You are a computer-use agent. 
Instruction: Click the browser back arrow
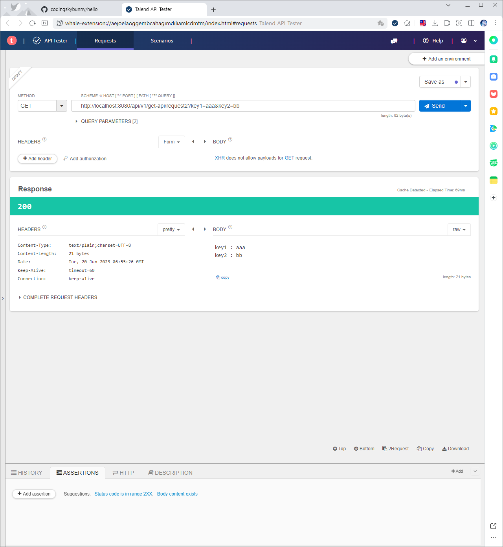[x=8, y=23]
